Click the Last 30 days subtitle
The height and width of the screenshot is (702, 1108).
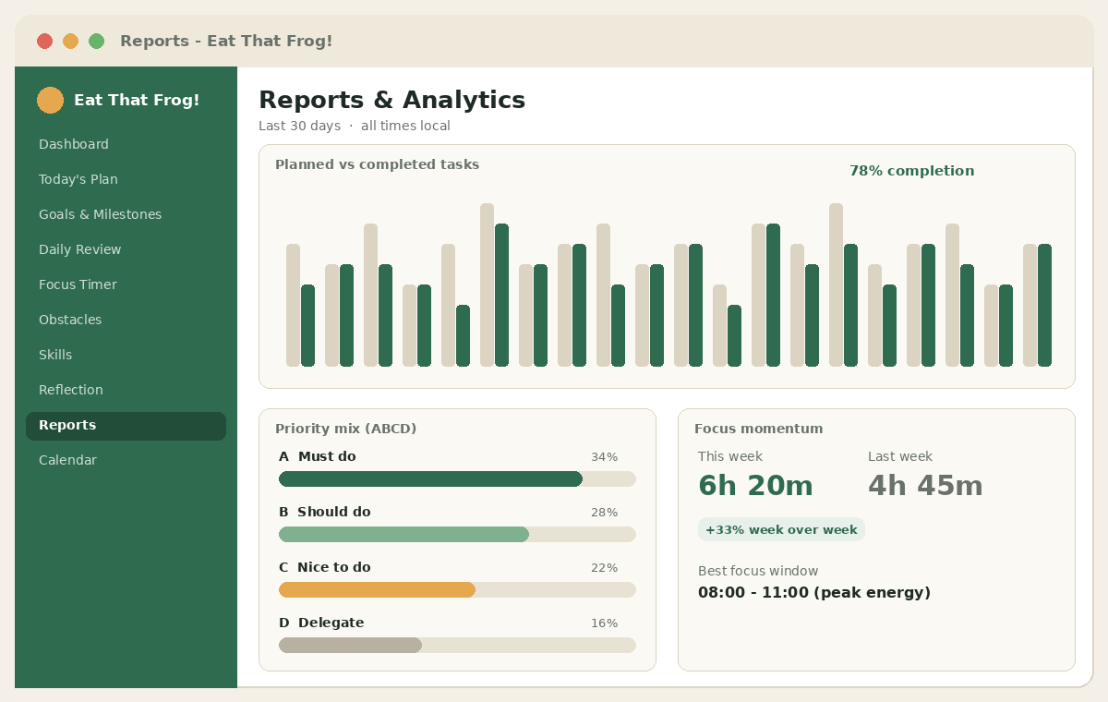click(355, 126)
